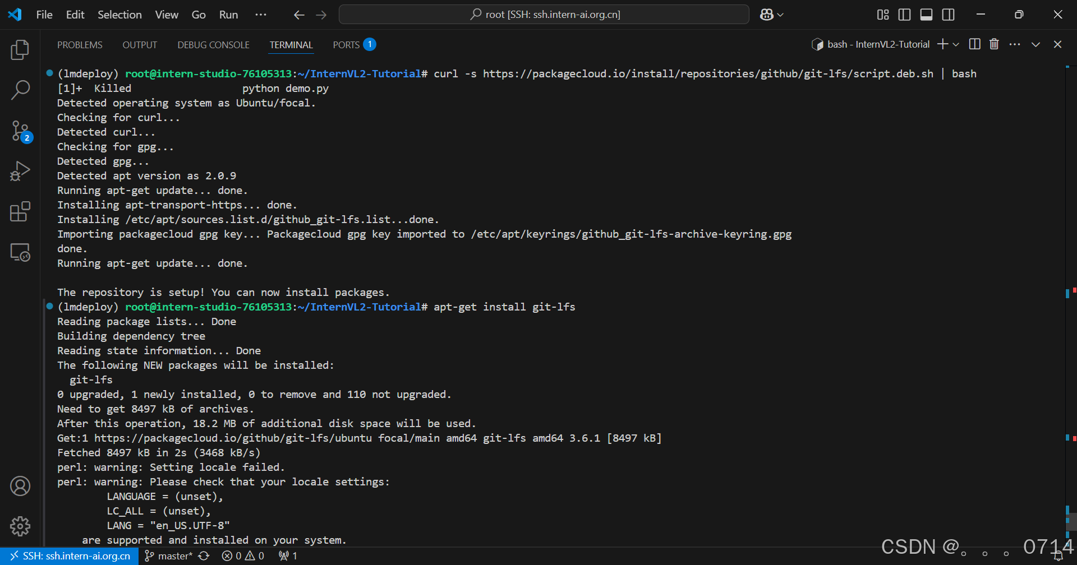Click command decoration for apt-get install
The image size is (1077, 565).
coord(49,306)
